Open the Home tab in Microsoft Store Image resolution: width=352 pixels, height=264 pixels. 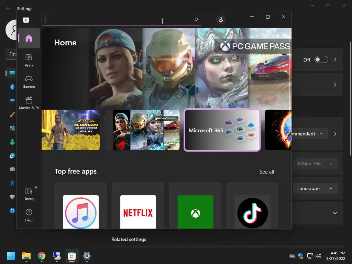click(29, 38)
